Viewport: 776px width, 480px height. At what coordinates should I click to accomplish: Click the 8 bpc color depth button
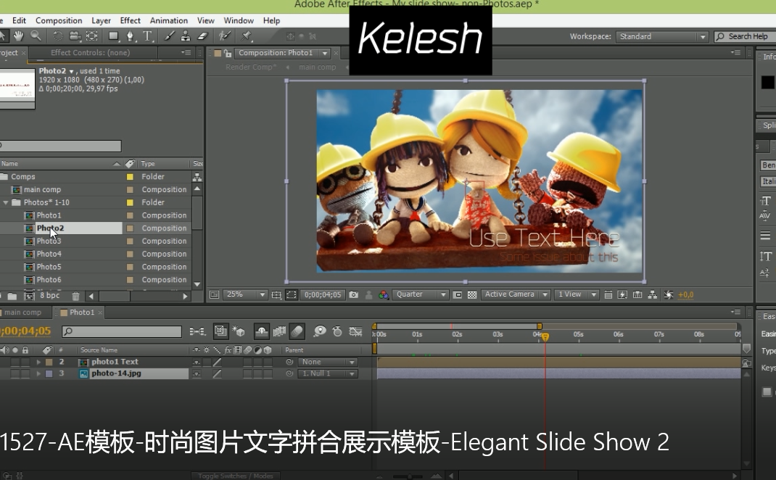49,295
